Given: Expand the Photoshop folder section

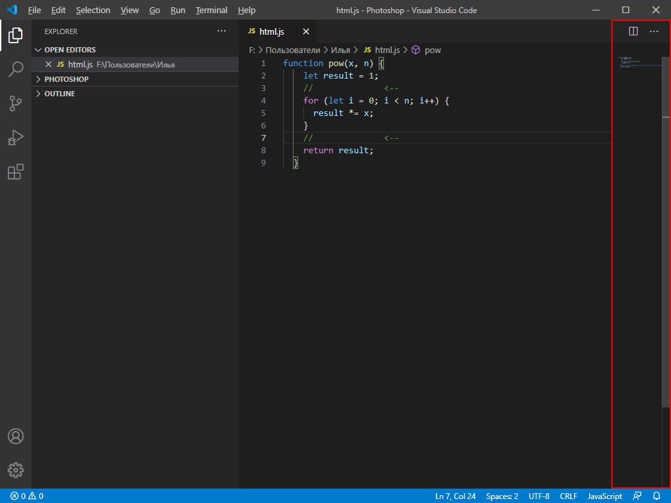Looking at the screenshot, I should [66, 79].
